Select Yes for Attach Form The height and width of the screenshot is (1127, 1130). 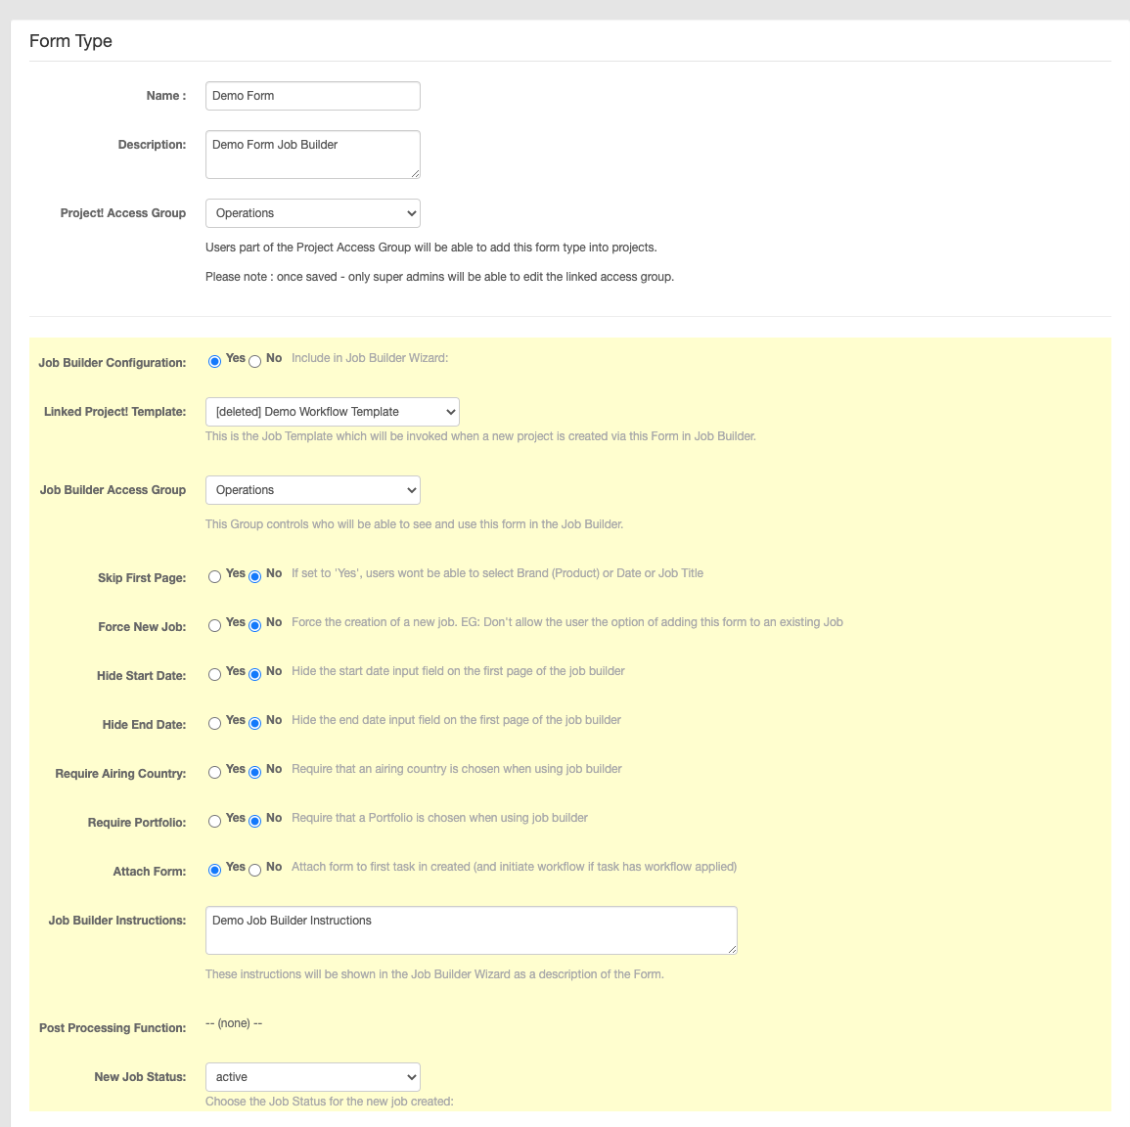215,871
